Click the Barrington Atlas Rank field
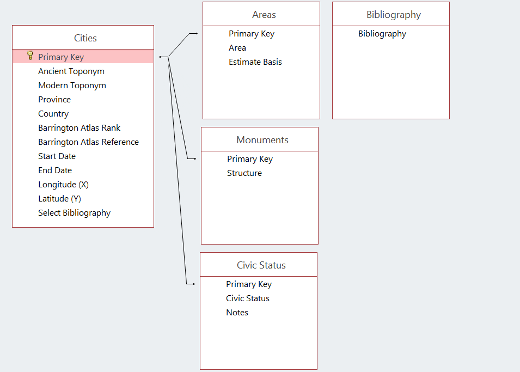 pyautogui.click(x=79, y=127)
